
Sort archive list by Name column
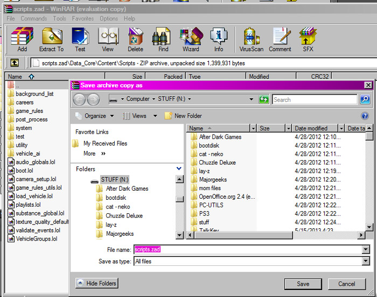55,77
